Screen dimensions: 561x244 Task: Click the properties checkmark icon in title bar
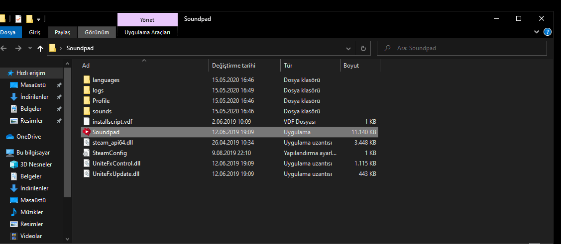pyautogui.click(x=18, y=18)
